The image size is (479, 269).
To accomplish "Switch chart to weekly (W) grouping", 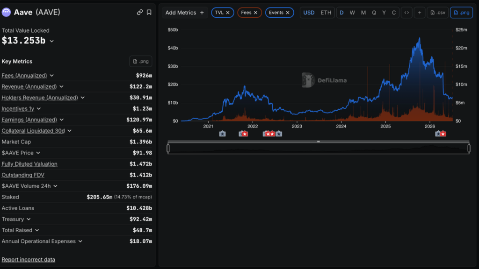I will coord(352,13).
